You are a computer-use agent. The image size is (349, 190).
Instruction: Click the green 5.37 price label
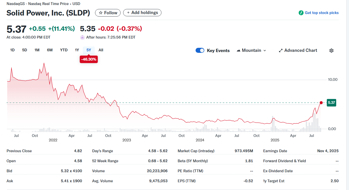point(331,103)
